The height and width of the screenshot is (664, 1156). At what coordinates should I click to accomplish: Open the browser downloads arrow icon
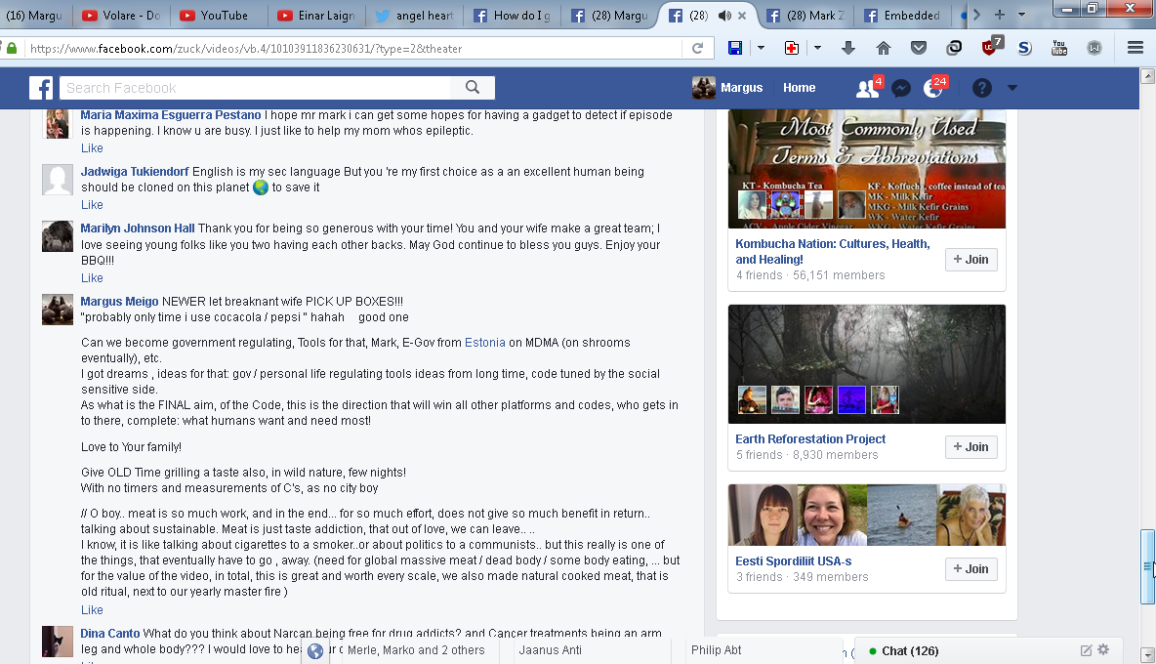[848, 48]
